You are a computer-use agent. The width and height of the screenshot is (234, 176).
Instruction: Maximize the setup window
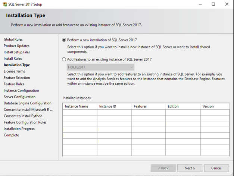click(213, 4)
